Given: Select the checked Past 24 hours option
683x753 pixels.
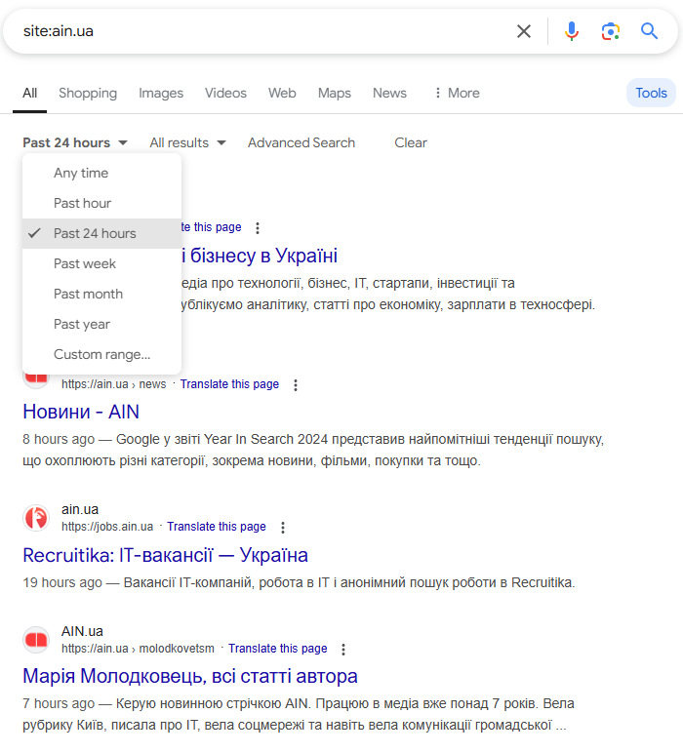Looking at the screenshot, I should [x=95, y=233].
